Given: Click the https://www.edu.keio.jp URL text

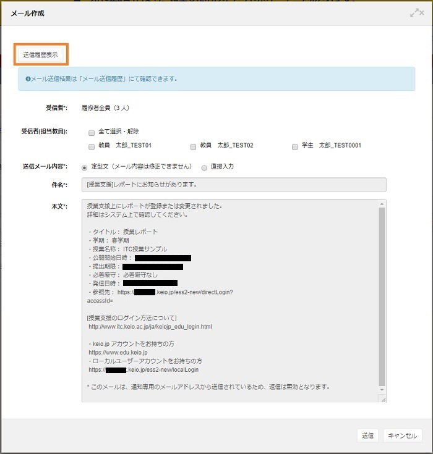Looking at the screenshot, I should [118, 352].
